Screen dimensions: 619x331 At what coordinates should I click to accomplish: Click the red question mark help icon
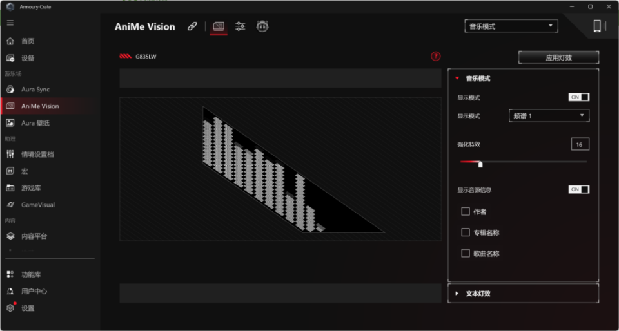(435, 57)
